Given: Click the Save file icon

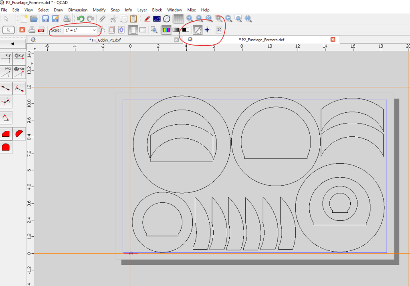Looking at the screenshot, I should [x=45, y=18].
